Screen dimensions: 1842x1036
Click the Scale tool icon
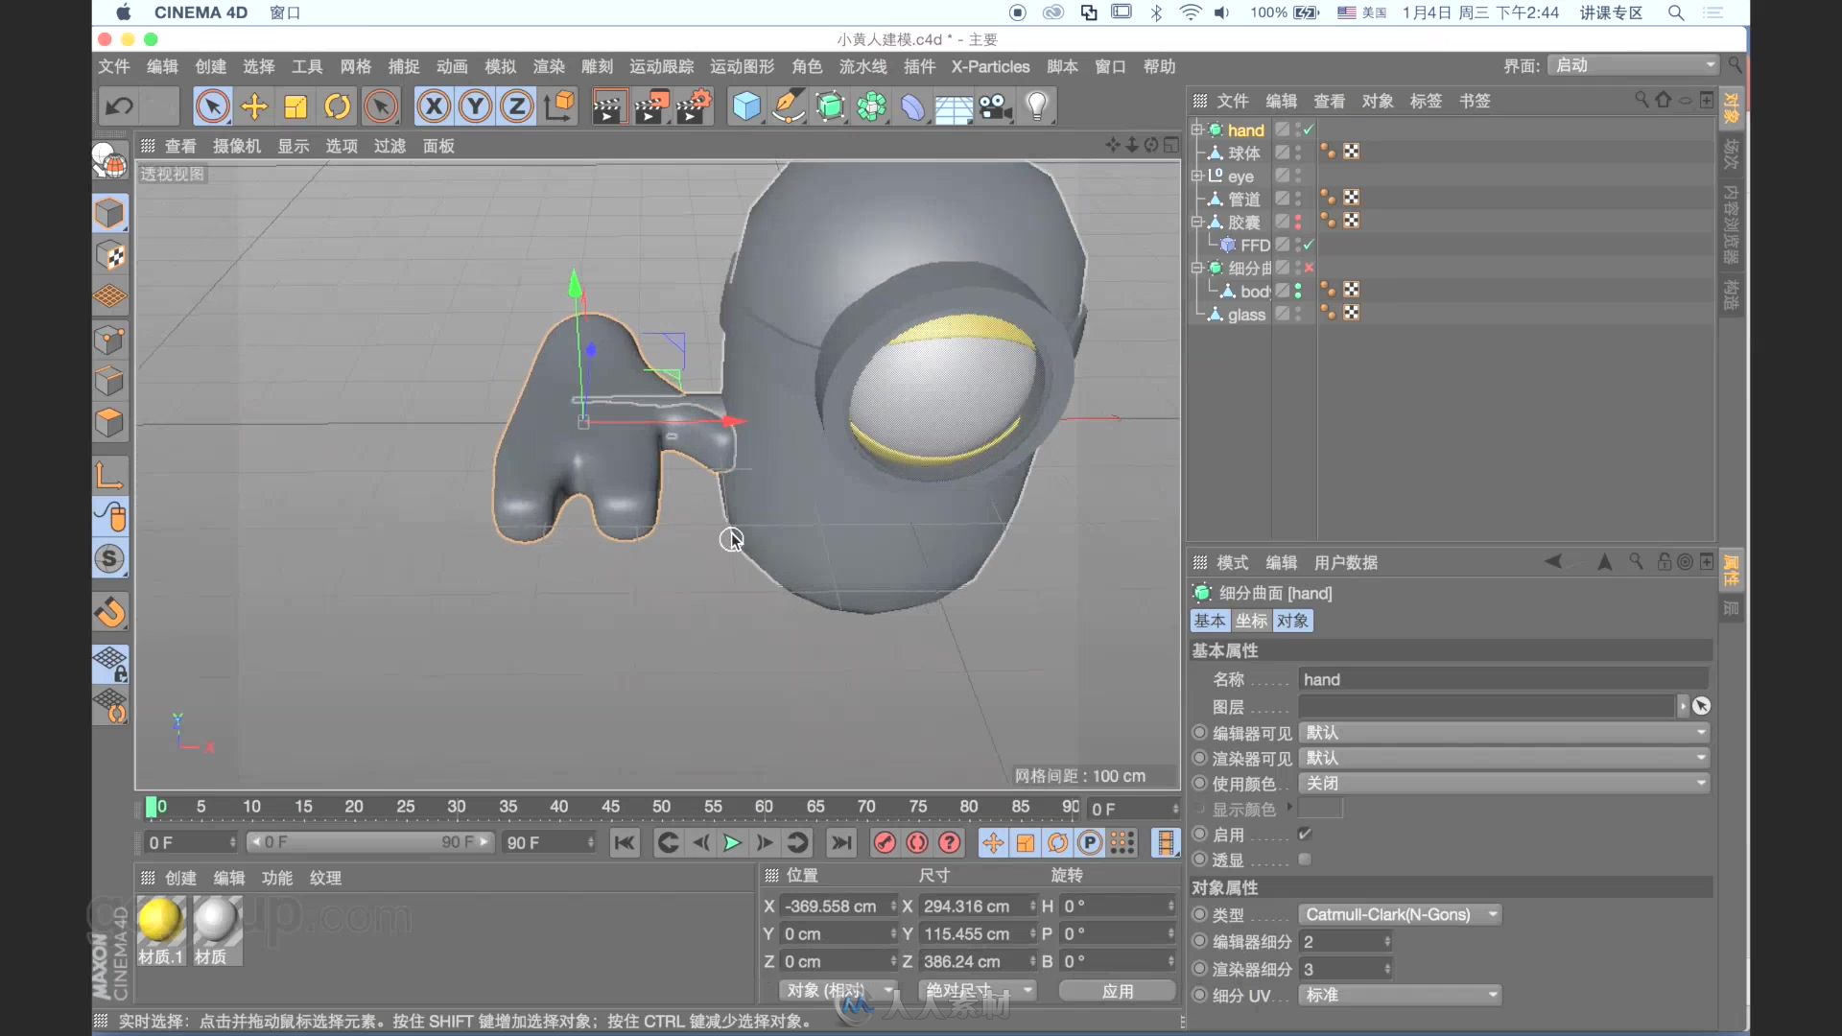coord(295,106)
